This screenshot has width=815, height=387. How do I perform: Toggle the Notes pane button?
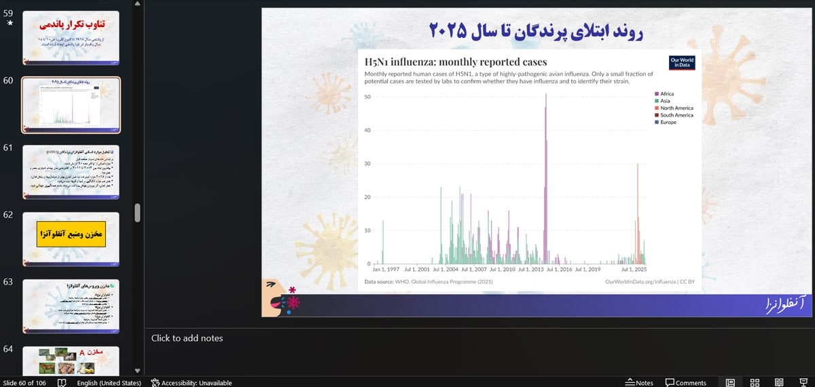point(639,382)
